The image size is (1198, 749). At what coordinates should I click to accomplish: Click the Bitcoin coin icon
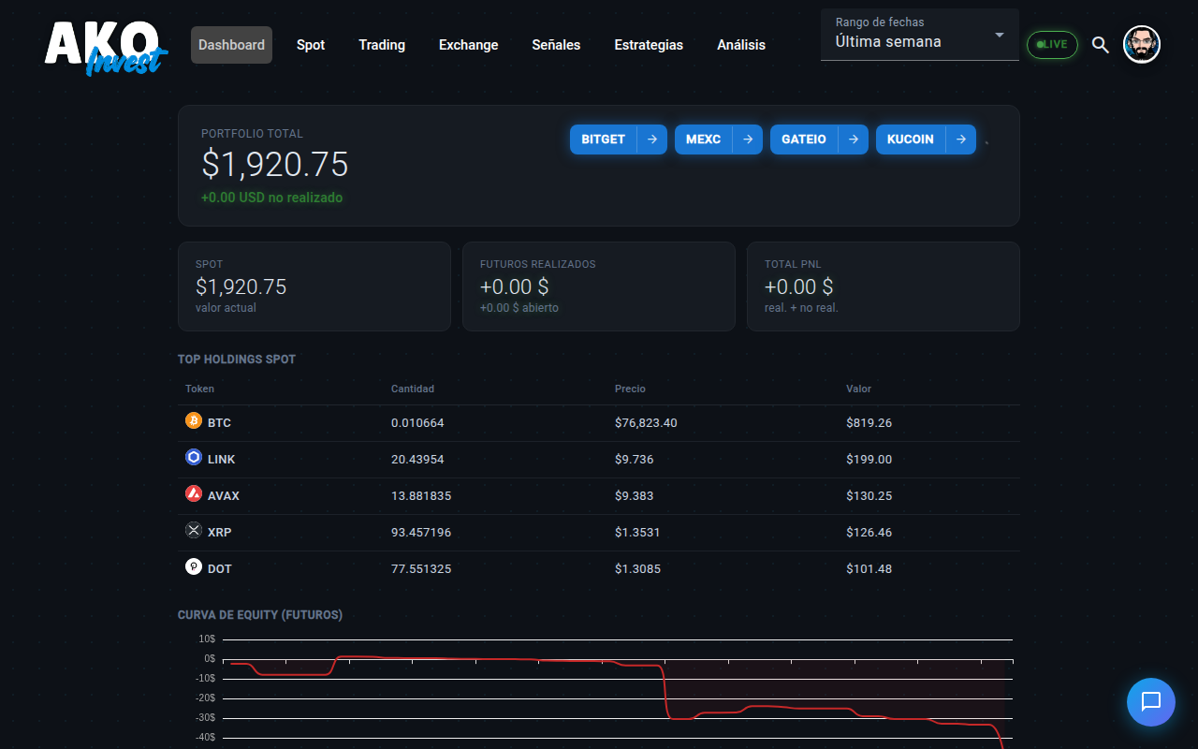194,421
